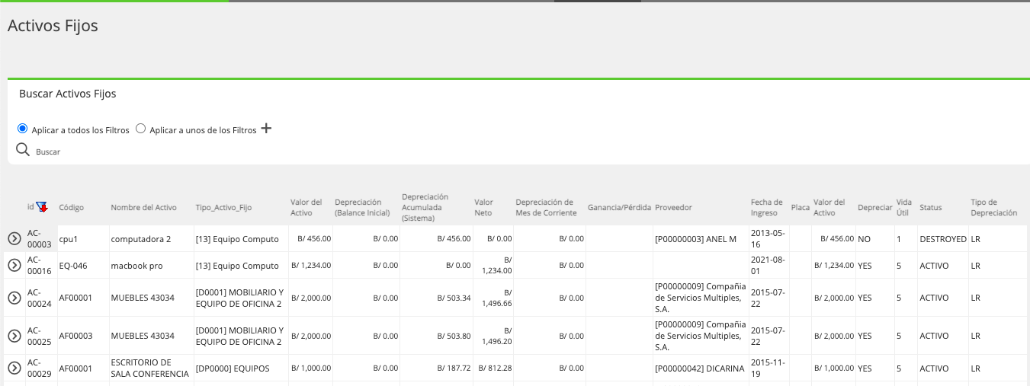Click the DESTROYED status cell
Image resolution: width=1030 pixels, height=386 pixels.
pos(943,239)
